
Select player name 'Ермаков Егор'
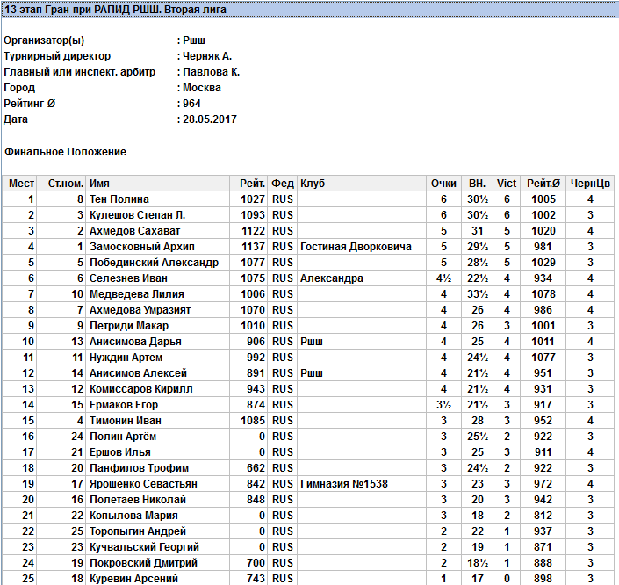click(124, 404)
